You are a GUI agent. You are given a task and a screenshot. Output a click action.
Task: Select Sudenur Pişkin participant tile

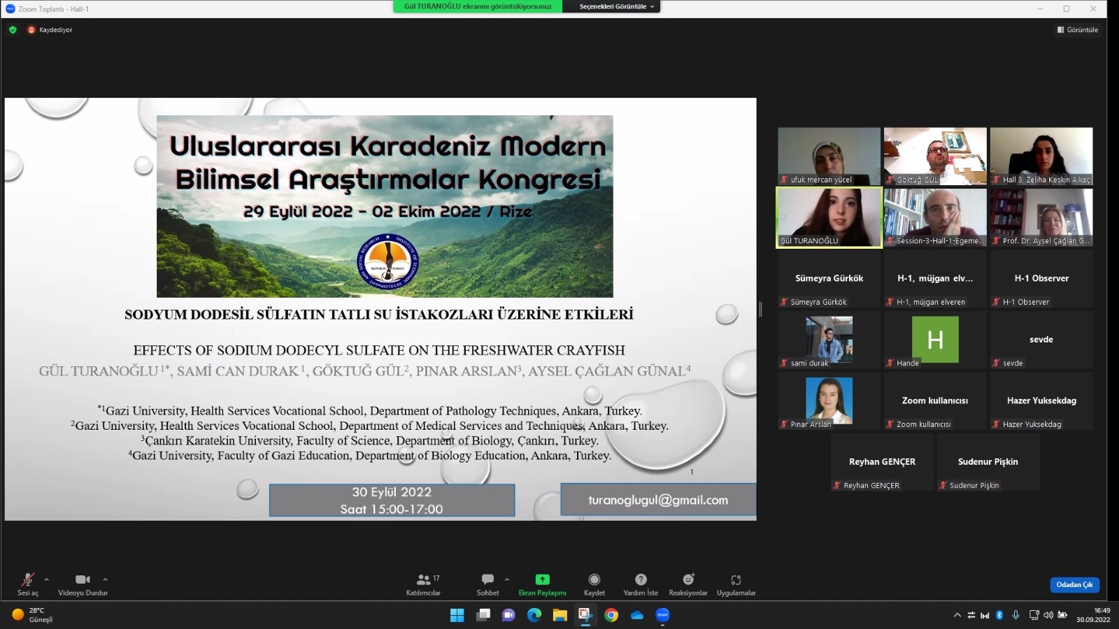[988, 462]
